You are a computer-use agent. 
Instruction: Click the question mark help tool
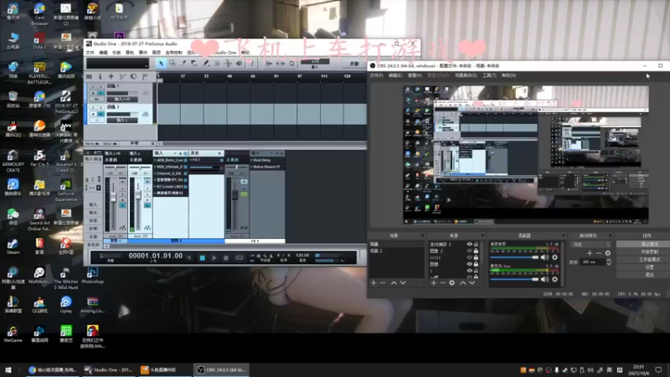coord(252,64)
